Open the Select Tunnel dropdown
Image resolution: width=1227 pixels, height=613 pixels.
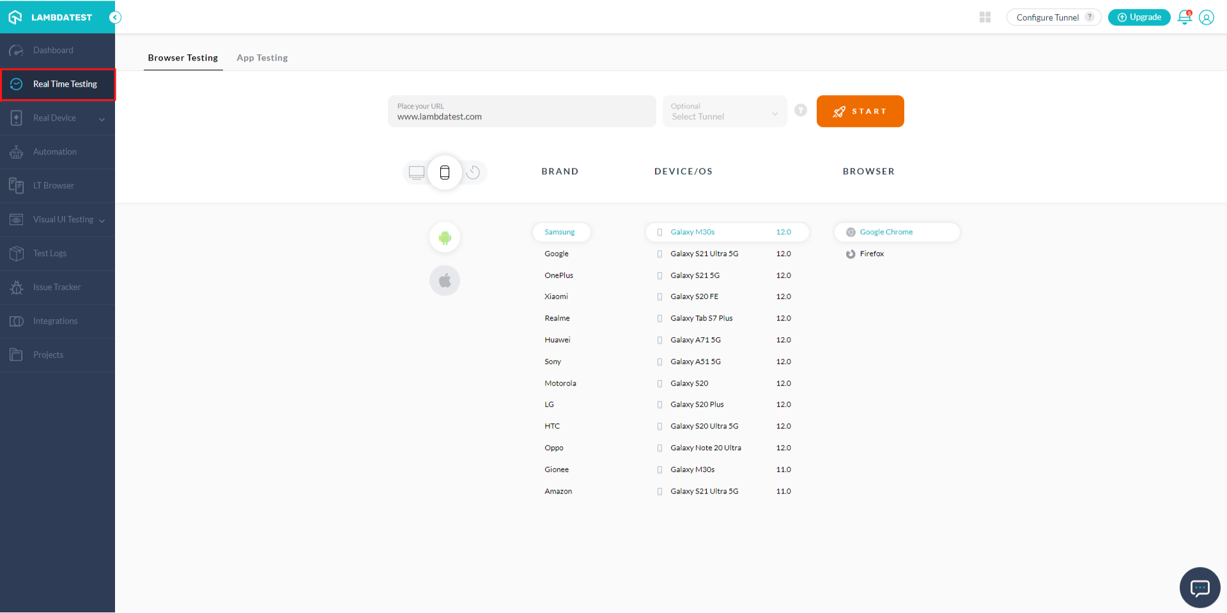click(724, 112)
